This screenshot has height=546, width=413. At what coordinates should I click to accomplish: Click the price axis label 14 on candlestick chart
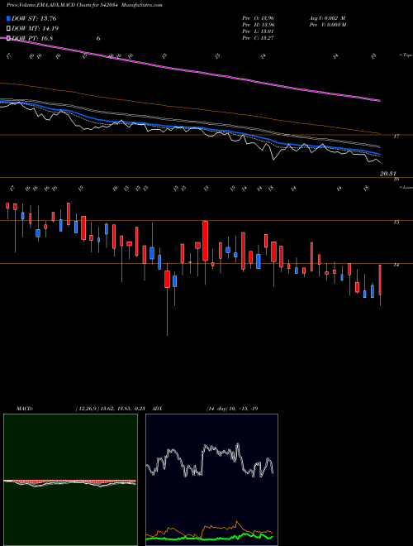396,265
